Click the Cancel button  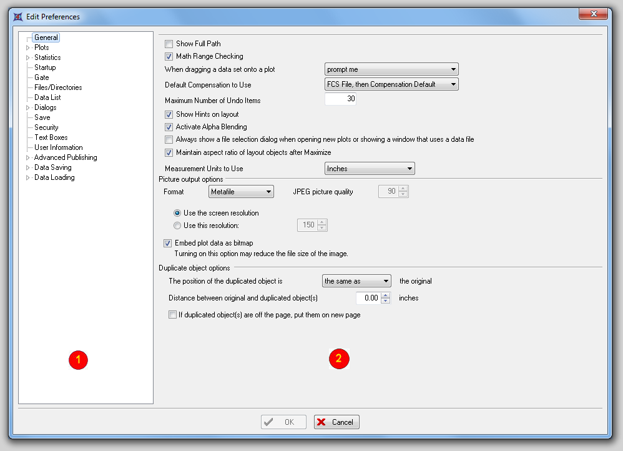tap(336, 422)
